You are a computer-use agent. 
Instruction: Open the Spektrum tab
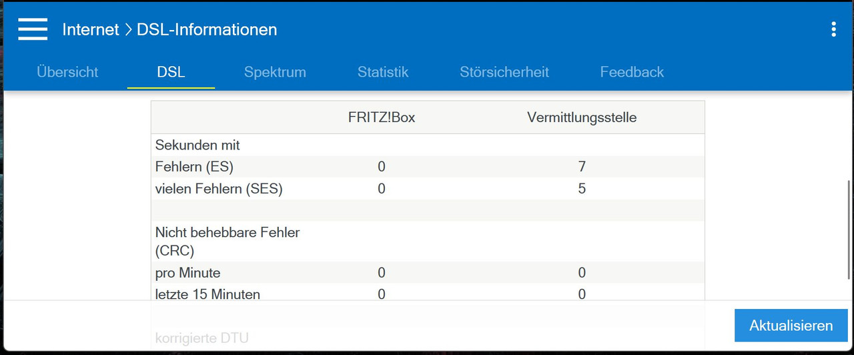275,72
